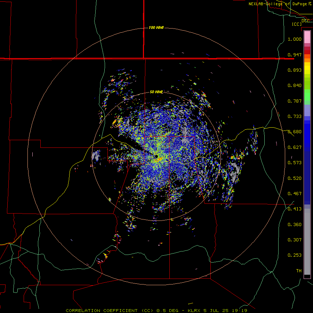The height and width of the screenshot is (313, 313).
Task: Select the orange color bar segment
Action: click(x=307, y=60)
